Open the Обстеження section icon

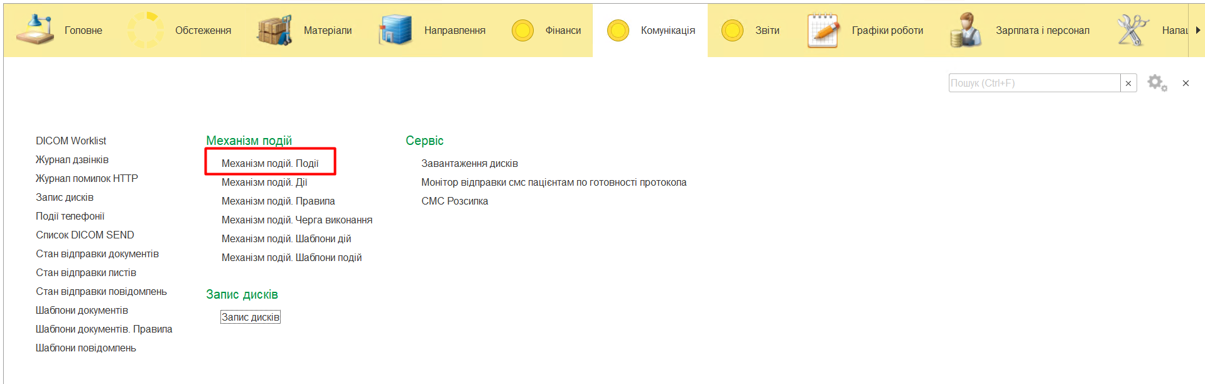click(x=146, y=30)
